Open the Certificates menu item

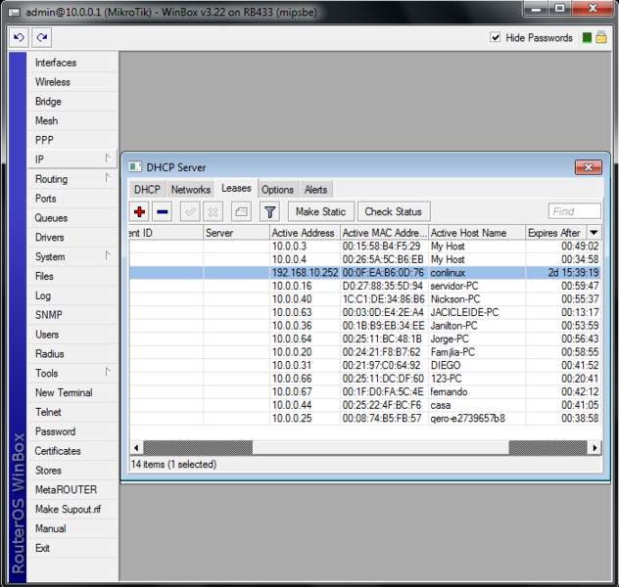[x=72, y=451]
